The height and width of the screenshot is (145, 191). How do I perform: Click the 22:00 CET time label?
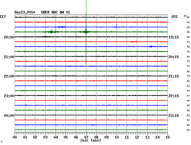9,76
